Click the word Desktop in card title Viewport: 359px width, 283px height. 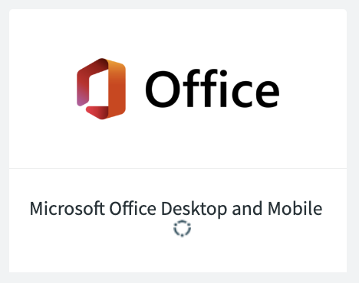(194, 209)
